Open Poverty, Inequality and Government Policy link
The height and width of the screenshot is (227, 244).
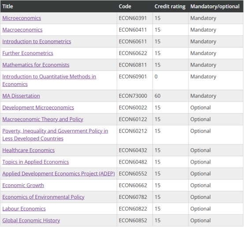[55, 135]
